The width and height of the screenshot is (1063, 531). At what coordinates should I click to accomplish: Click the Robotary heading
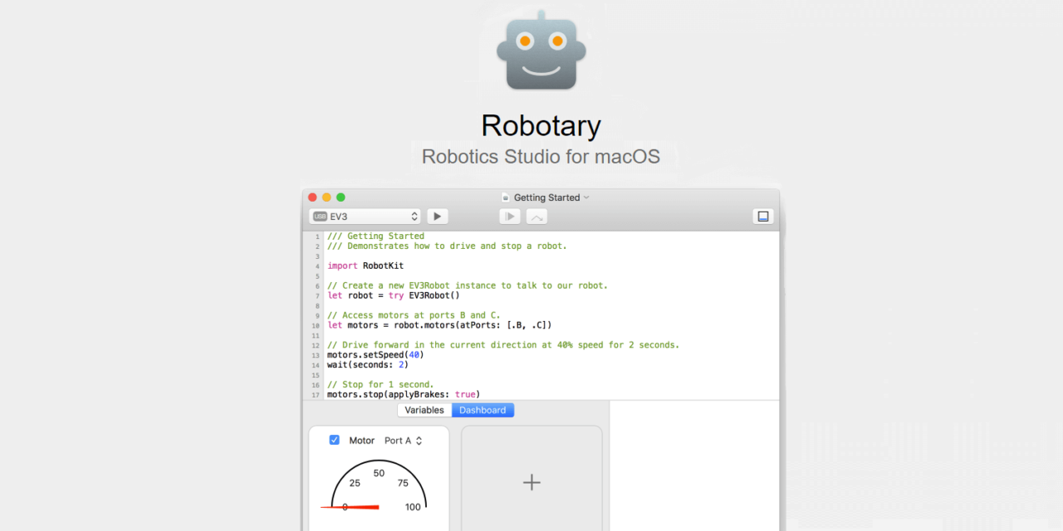tap(541, 125)
